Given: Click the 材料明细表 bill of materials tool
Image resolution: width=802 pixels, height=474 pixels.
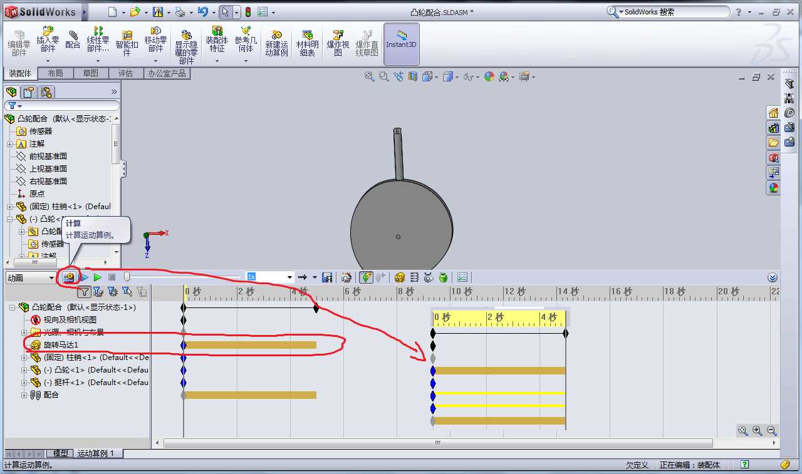Looking at the screenshot, I should [x=307, y=43].
